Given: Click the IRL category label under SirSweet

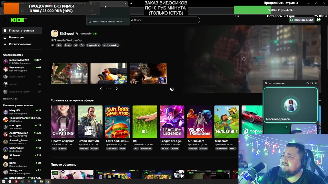Looking at the screenshot, I should pos(53,45).
